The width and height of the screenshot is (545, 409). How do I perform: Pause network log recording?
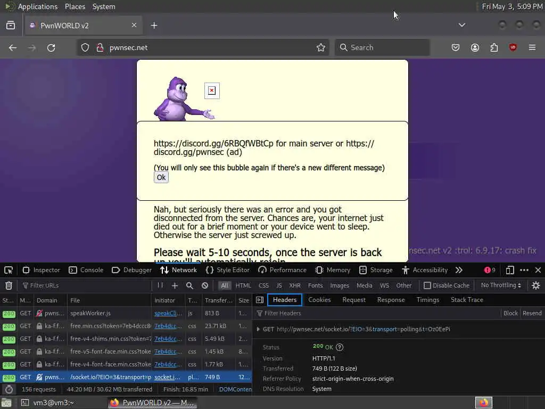tap(160, 285)
